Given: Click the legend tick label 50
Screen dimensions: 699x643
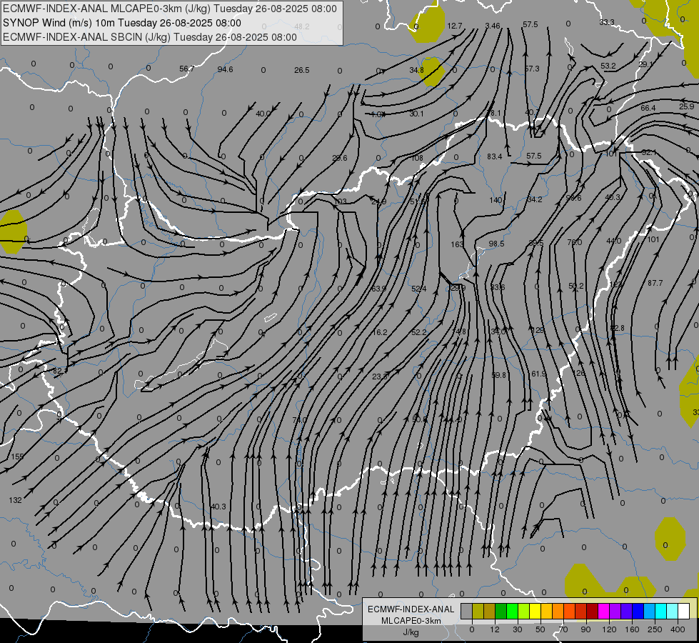Looking at the screenshot, I should pyautogui.click(x=540, y=629).
